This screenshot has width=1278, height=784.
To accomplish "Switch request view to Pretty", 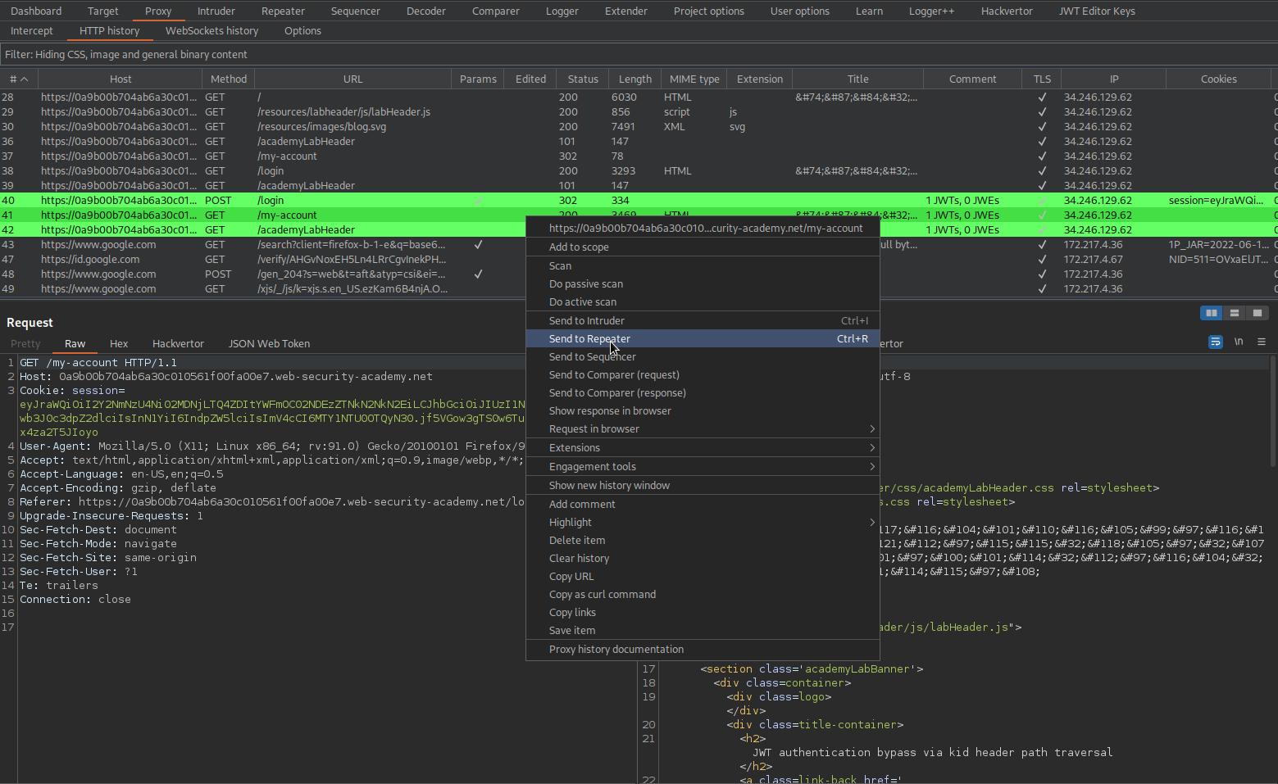I will point(25,344).
